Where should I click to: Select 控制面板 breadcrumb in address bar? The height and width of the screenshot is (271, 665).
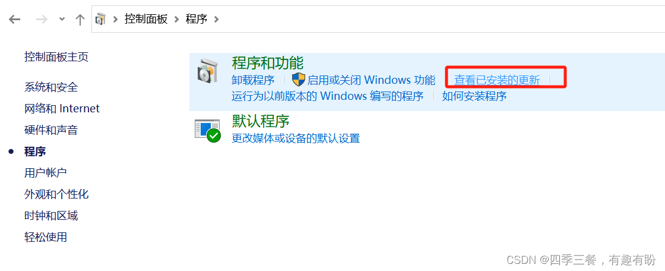pyautogui.click(x=146, y=18)
